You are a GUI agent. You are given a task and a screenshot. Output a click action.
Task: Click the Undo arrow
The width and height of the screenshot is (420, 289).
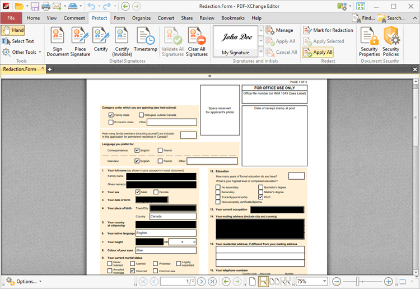(x=91, y=6)
